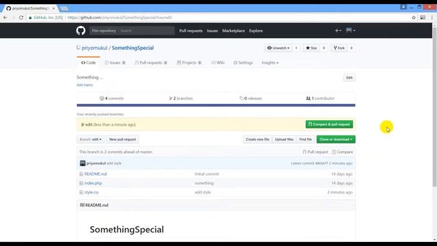Go back with the browser back arrow

(x=5, y=17)
